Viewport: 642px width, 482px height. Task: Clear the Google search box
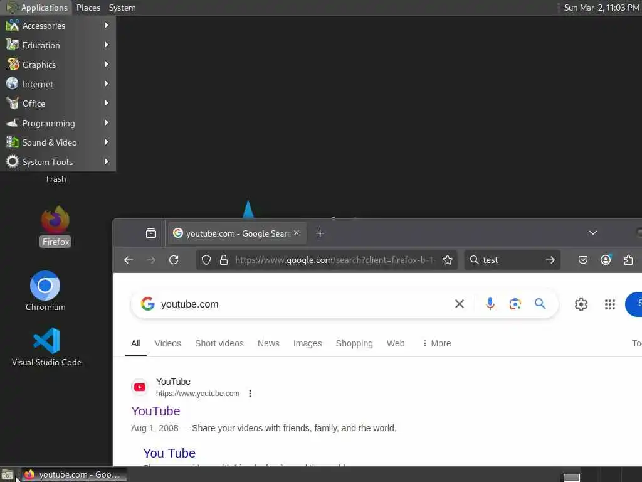pos(460,304)
